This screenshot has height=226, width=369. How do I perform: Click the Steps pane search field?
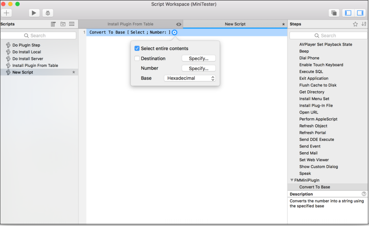[328, 35]
